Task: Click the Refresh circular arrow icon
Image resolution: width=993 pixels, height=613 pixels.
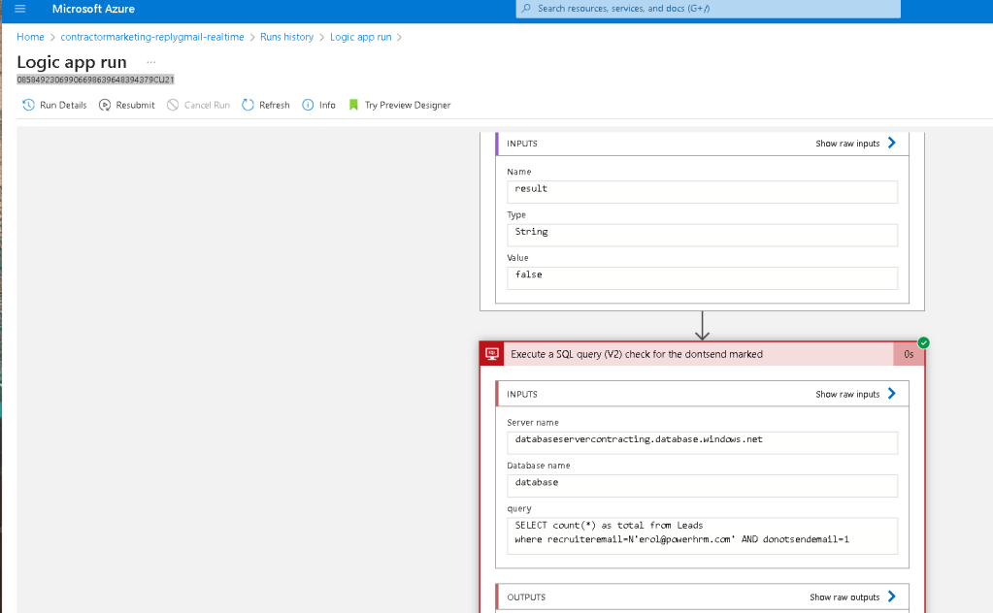Action: (248, 105)
